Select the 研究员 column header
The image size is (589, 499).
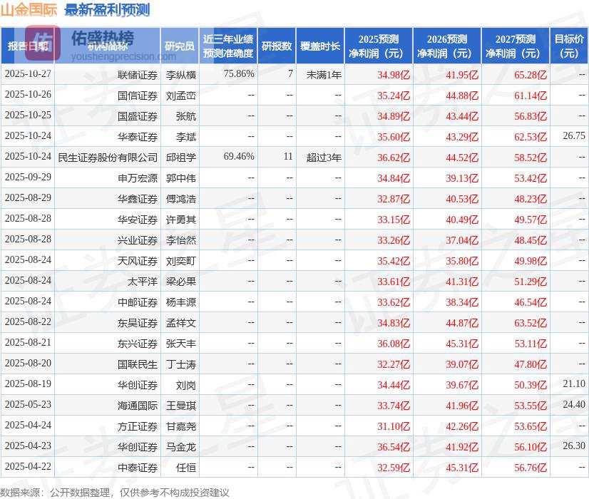click(x=181, y=45)
